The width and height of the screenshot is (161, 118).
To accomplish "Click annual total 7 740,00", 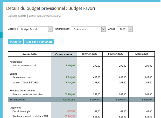I will (x=70, y=77).
